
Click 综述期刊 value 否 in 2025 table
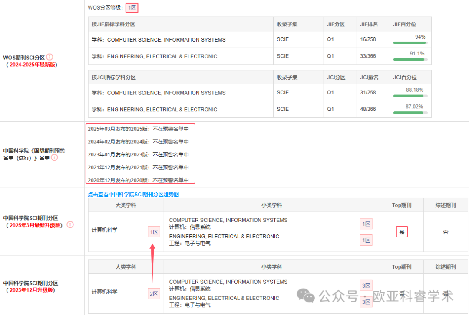(446, 232)
